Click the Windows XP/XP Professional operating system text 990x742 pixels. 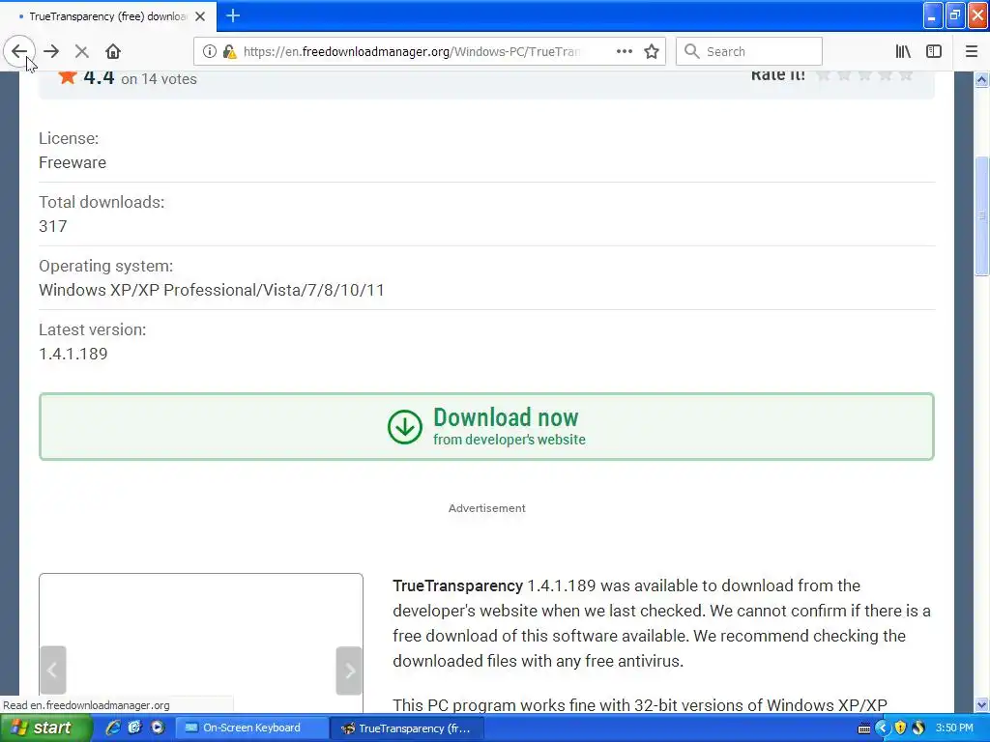pos(212,290)
